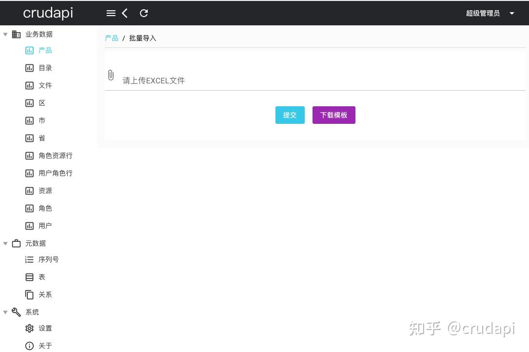The image size is (529, 352).
Task: Click the 下载模板 button
Action: (x=333, y=115)
